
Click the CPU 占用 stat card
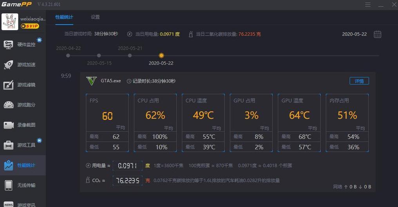156,123
